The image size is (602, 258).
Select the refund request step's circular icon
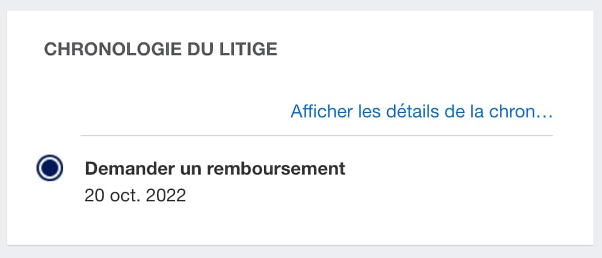(x=50, y=168)
